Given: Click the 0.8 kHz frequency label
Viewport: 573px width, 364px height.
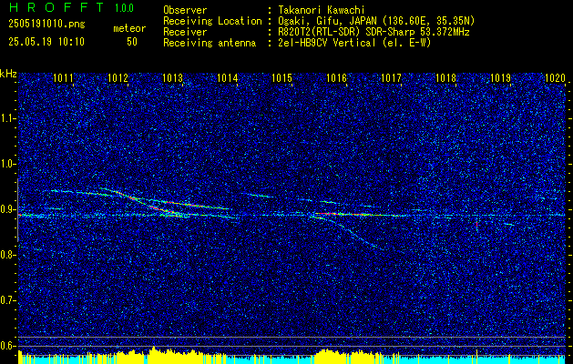Looking at the screenshot, I should tap(8, 255).
